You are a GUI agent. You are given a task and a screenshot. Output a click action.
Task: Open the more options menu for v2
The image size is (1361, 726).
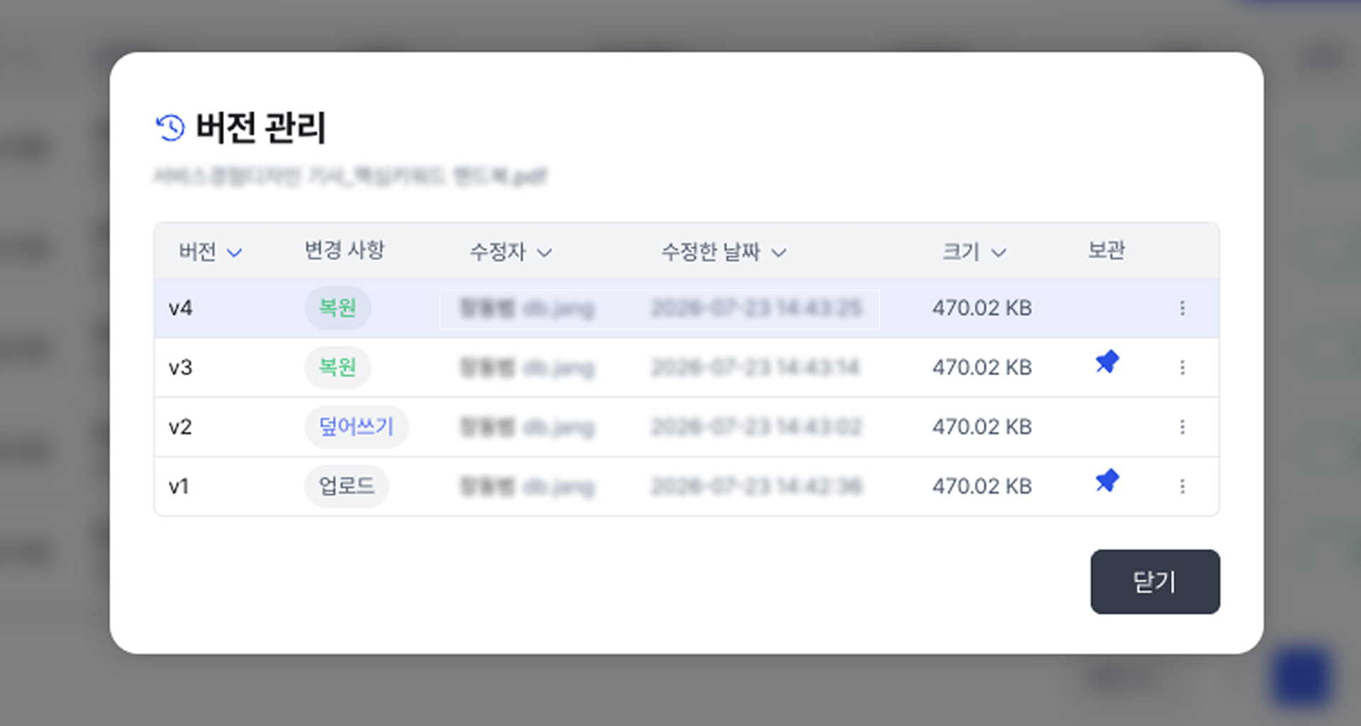[x=1182, y=427]
